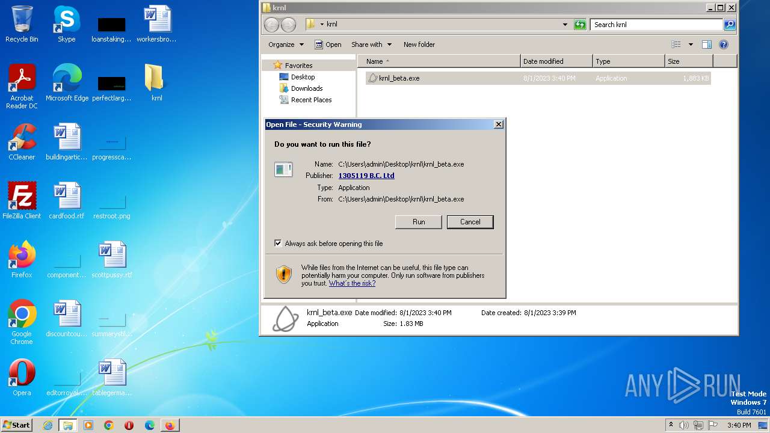The image size is (770, 433).
Task: Click Chrome icon in taskbar
Action: 109,425
